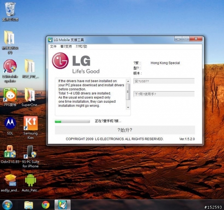224x210 pixels.
Task: Open the SuperOne folder icon
Action: [x=30, y=95]
